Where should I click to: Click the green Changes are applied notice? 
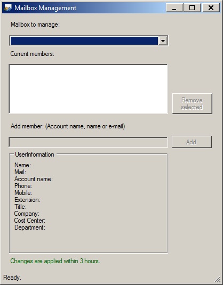[55, 261]
